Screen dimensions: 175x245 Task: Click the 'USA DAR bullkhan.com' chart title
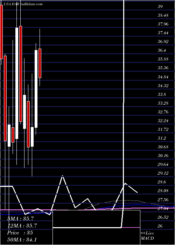23,4
